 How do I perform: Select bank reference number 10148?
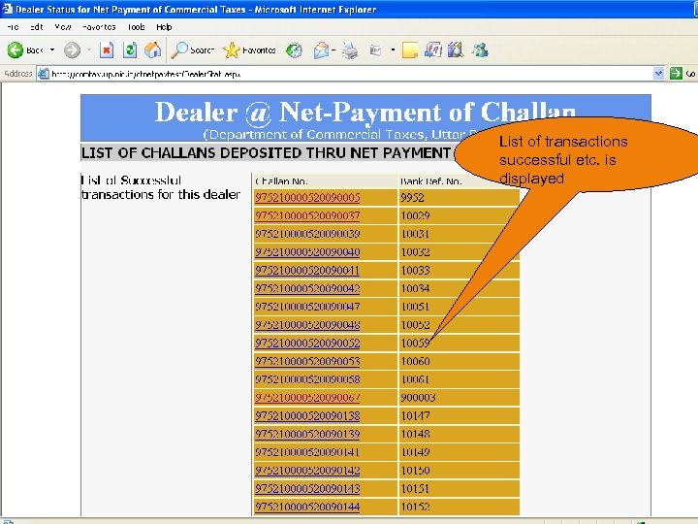[415, 434]
